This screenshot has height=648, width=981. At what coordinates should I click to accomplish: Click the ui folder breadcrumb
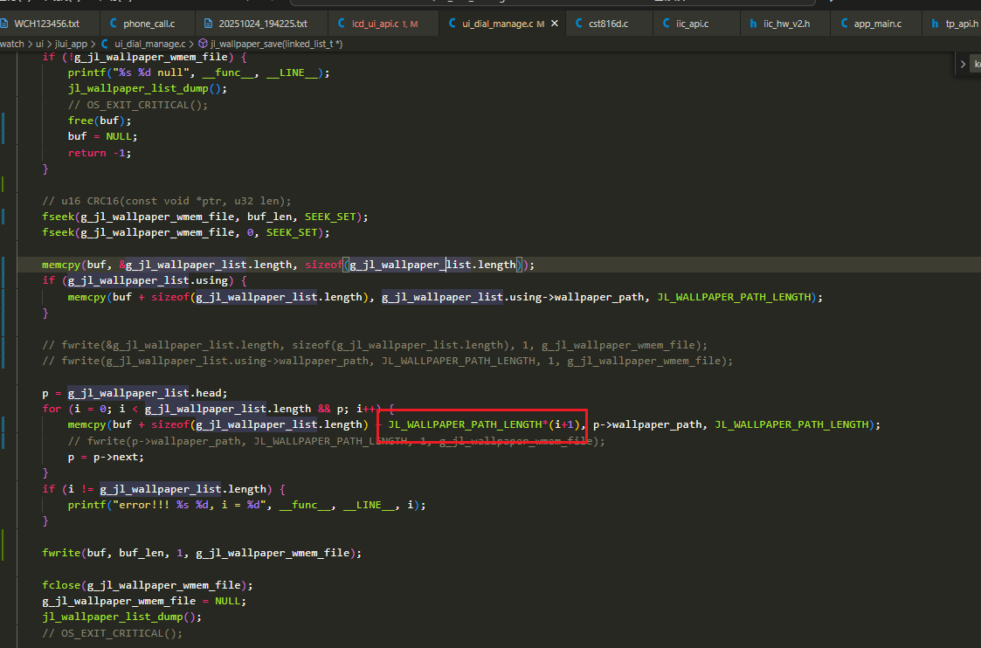(39, 44)
